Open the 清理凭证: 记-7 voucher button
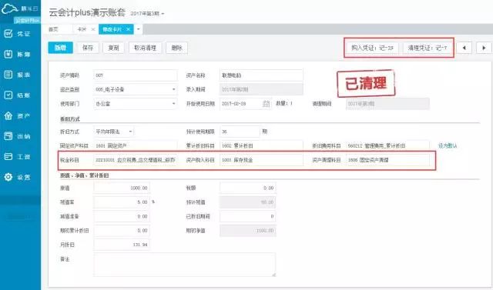 428,48
